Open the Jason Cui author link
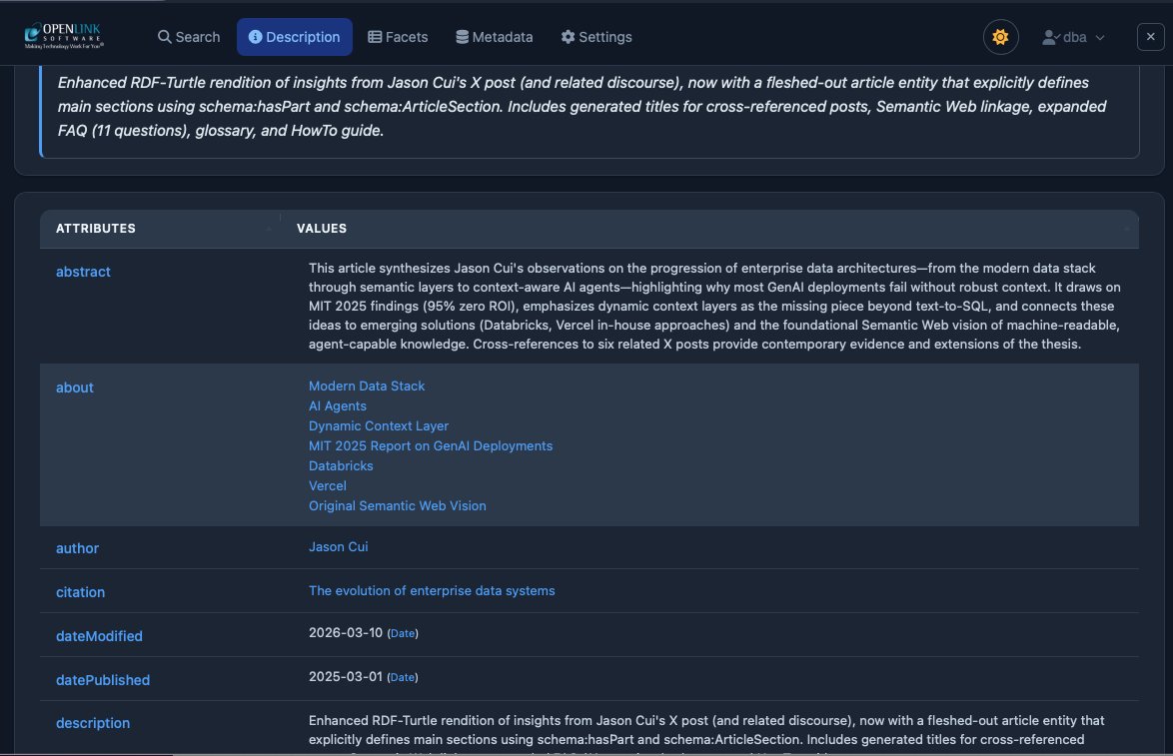This screenshot has height=756, width=1173. click(x=338, y=546)
